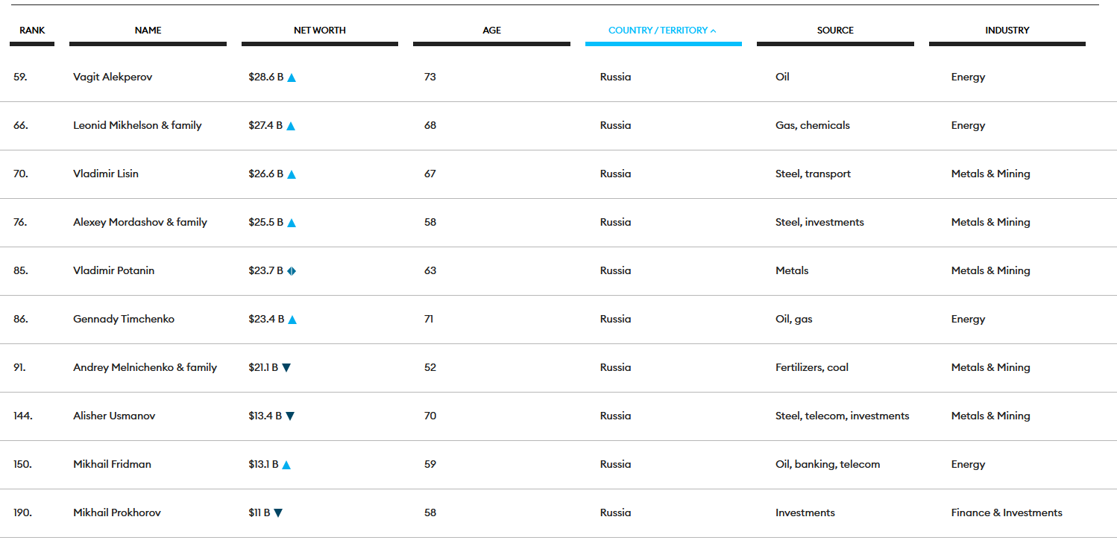Sort the list by Net Worth header
Viewport: 1117px width, 546px height.
(319, 31)
